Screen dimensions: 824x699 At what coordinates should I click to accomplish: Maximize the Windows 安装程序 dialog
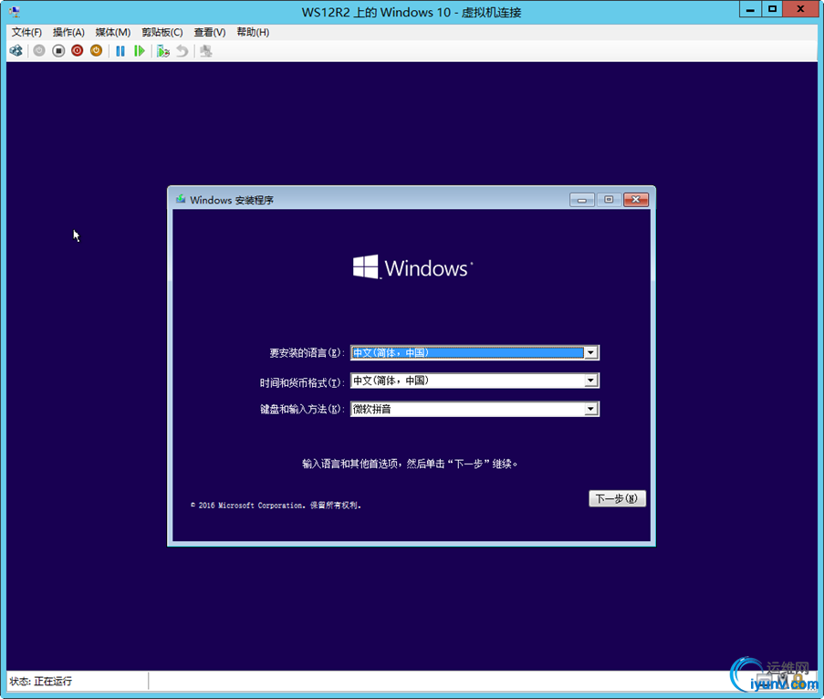click(609, 200)
